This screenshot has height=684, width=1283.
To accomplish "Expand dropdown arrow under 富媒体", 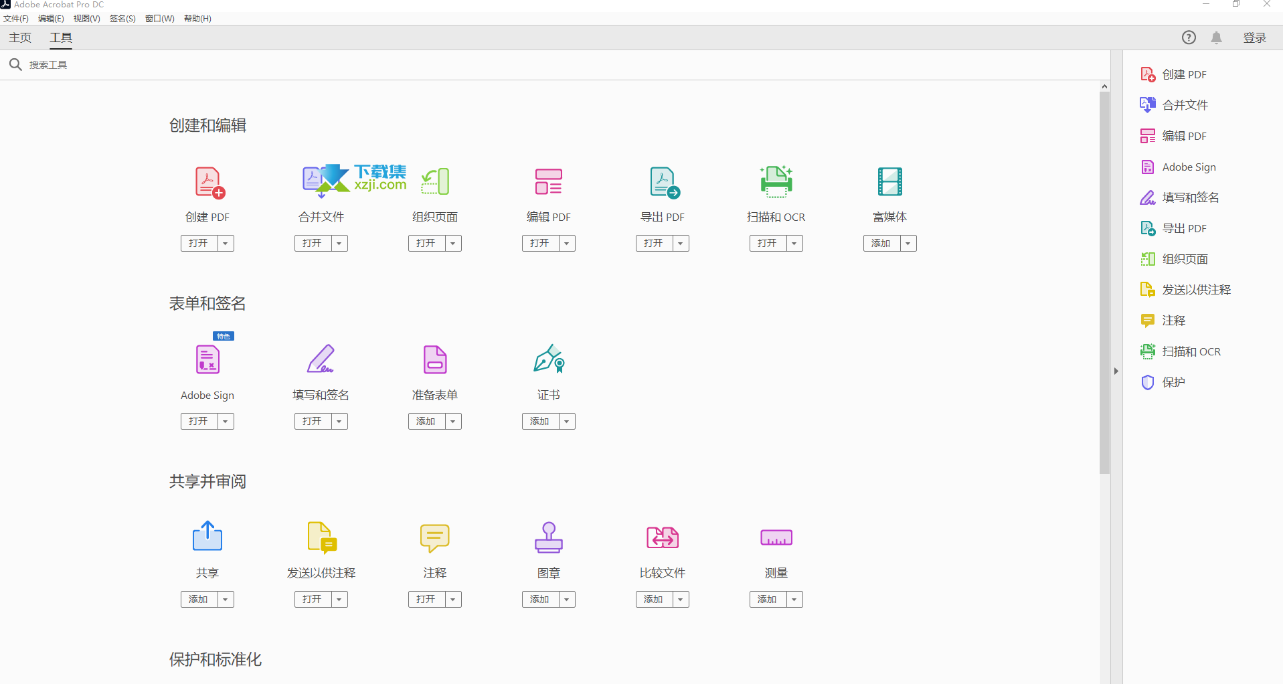I will click(x=908, y=243).
